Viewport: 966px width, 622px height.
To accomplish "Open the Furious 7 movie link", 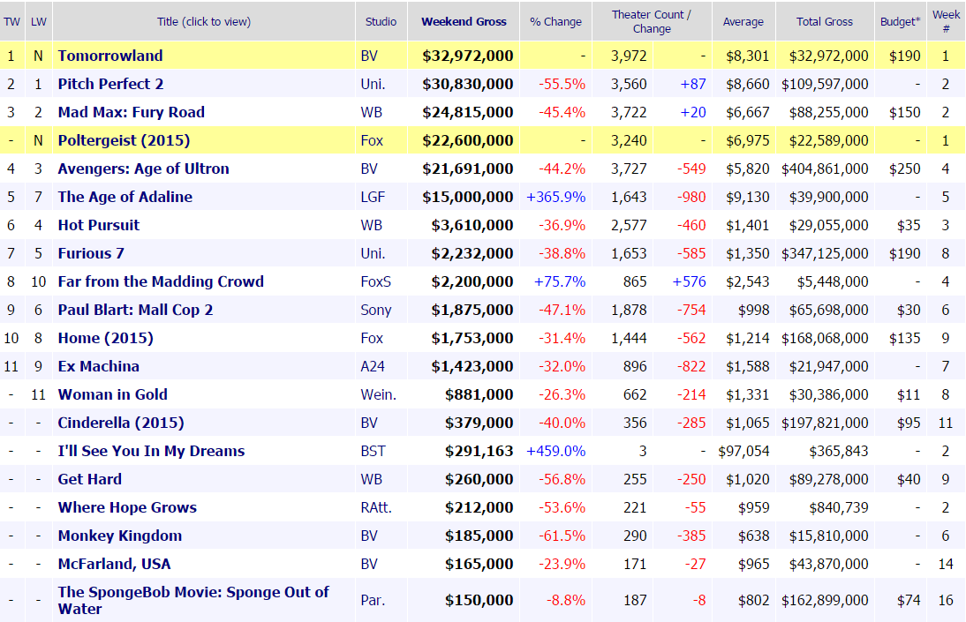I will (x=91, y=254).
